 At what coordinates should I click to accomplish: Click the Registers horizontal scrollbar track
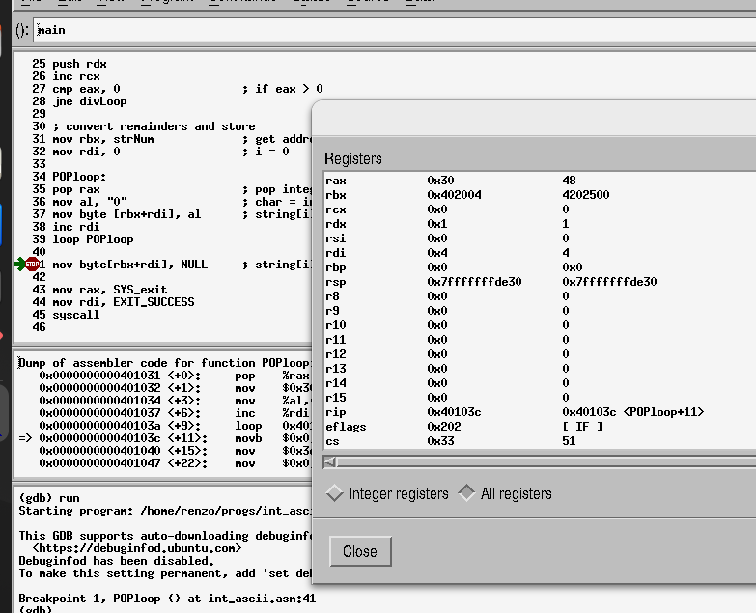(546, 462)
